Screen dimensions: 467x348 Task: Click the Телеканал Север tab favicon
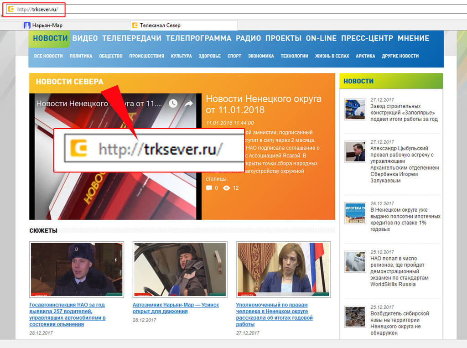tap(135, 26)
